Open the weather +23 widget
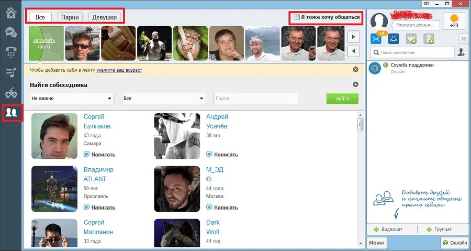This screenshot has width=471, height=251. click(454, 21)
